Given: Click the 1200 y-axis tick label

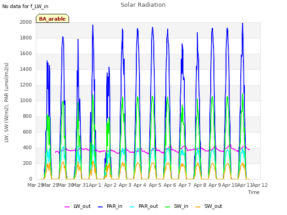Looking at the screenshot, I should [26, 85].
